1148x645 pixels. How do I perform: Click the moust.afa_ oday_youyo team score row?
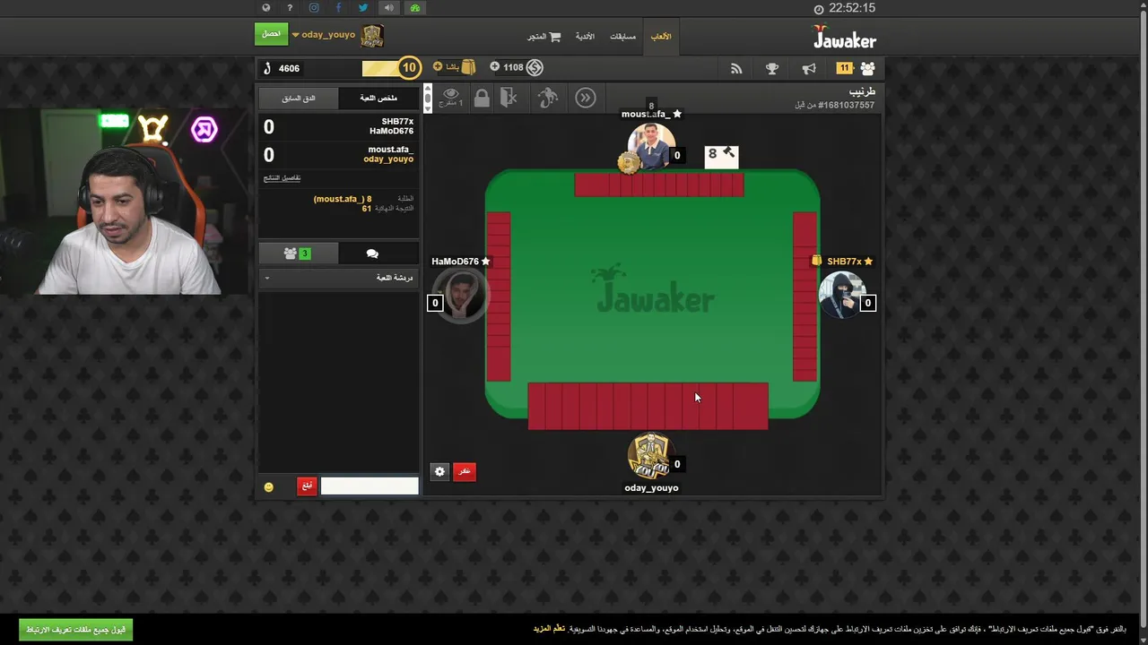(x=339, y=154)
